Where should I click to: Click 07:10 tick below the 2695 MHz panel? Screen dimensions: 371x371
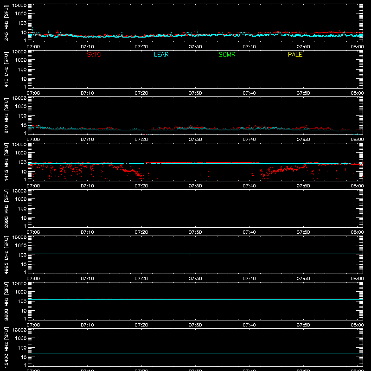click(87, 232)
